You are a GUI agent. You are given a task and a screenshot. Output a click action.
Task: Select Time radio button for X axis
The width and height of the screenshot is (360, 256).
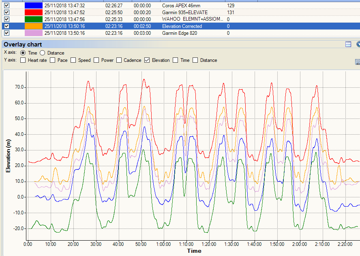(23, 53)
